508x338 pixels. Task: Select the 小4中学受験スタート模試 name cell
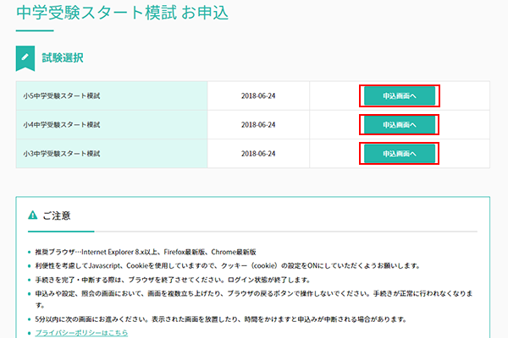pyautogui.click(x=62, y=125)
